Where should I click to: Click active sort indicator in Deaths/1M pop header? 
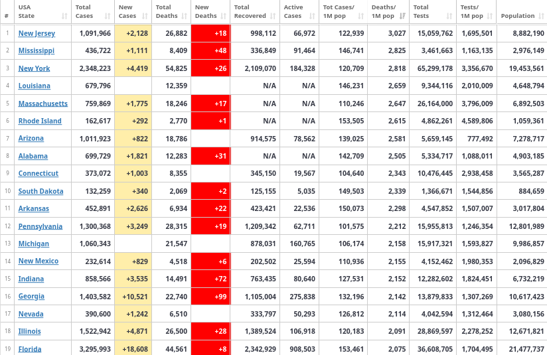click(x=402, y=16)
